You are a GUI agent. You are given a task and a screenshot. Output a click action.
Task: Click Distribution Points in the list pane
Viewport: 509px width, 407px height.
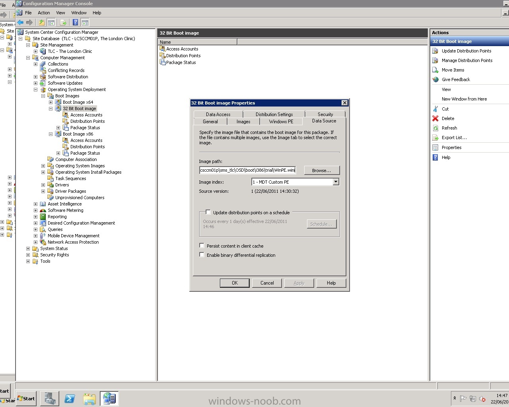(183, 56)
